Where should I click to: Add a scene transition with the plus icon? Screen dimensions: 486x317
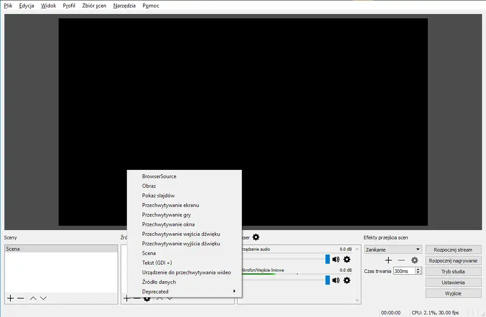pyautogui.click(x=388, y=260)
